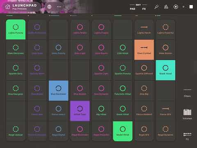Open the three-dots more options menu
This screenshot has width=197, height=148.
[x=59, y=7]
